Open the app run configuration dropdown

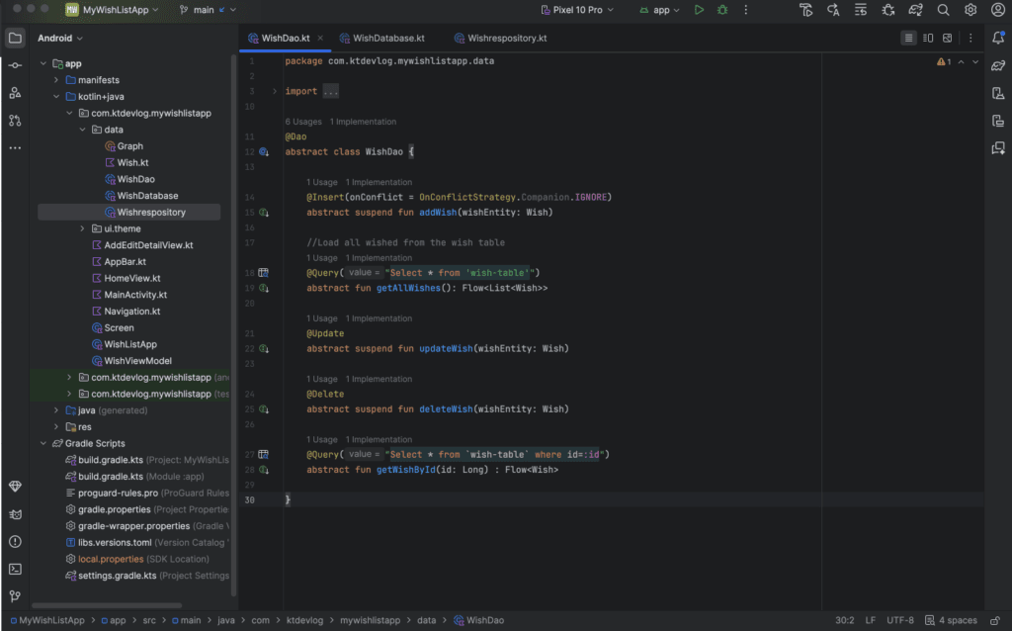pyautogui.click(x=659, y=10)
